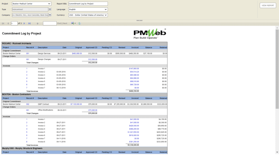Screen dimensions: 279x157
Task: Click the Report title text field
Action: (x=88, y=4)
